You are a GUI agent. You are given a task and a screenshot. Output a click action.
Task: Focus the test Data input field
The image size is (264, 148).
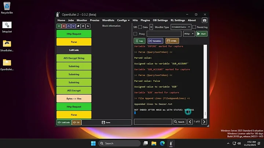(x=151, y=27)
